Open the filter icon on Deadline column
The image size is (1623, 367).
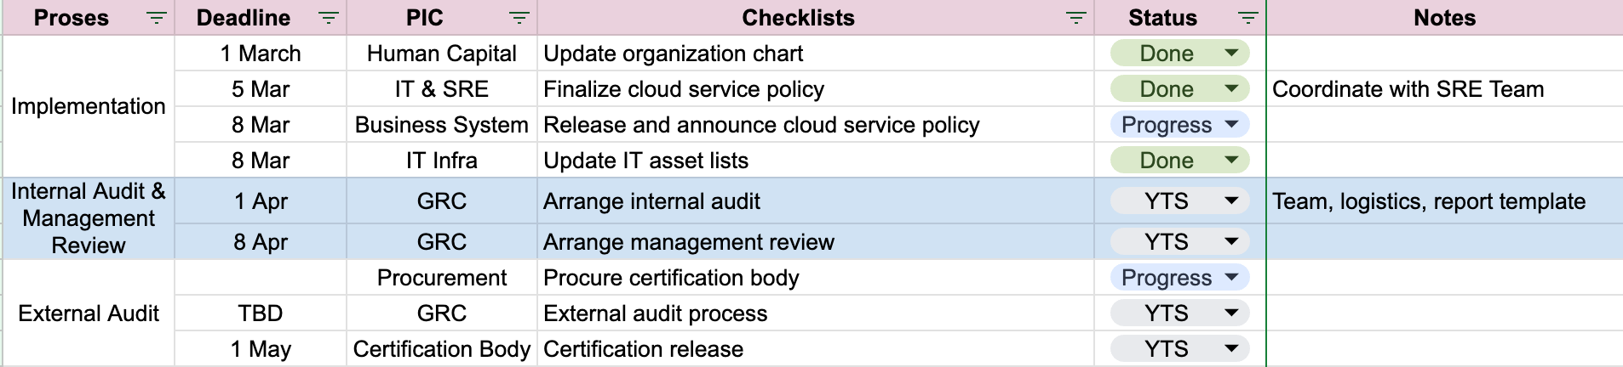328,18
